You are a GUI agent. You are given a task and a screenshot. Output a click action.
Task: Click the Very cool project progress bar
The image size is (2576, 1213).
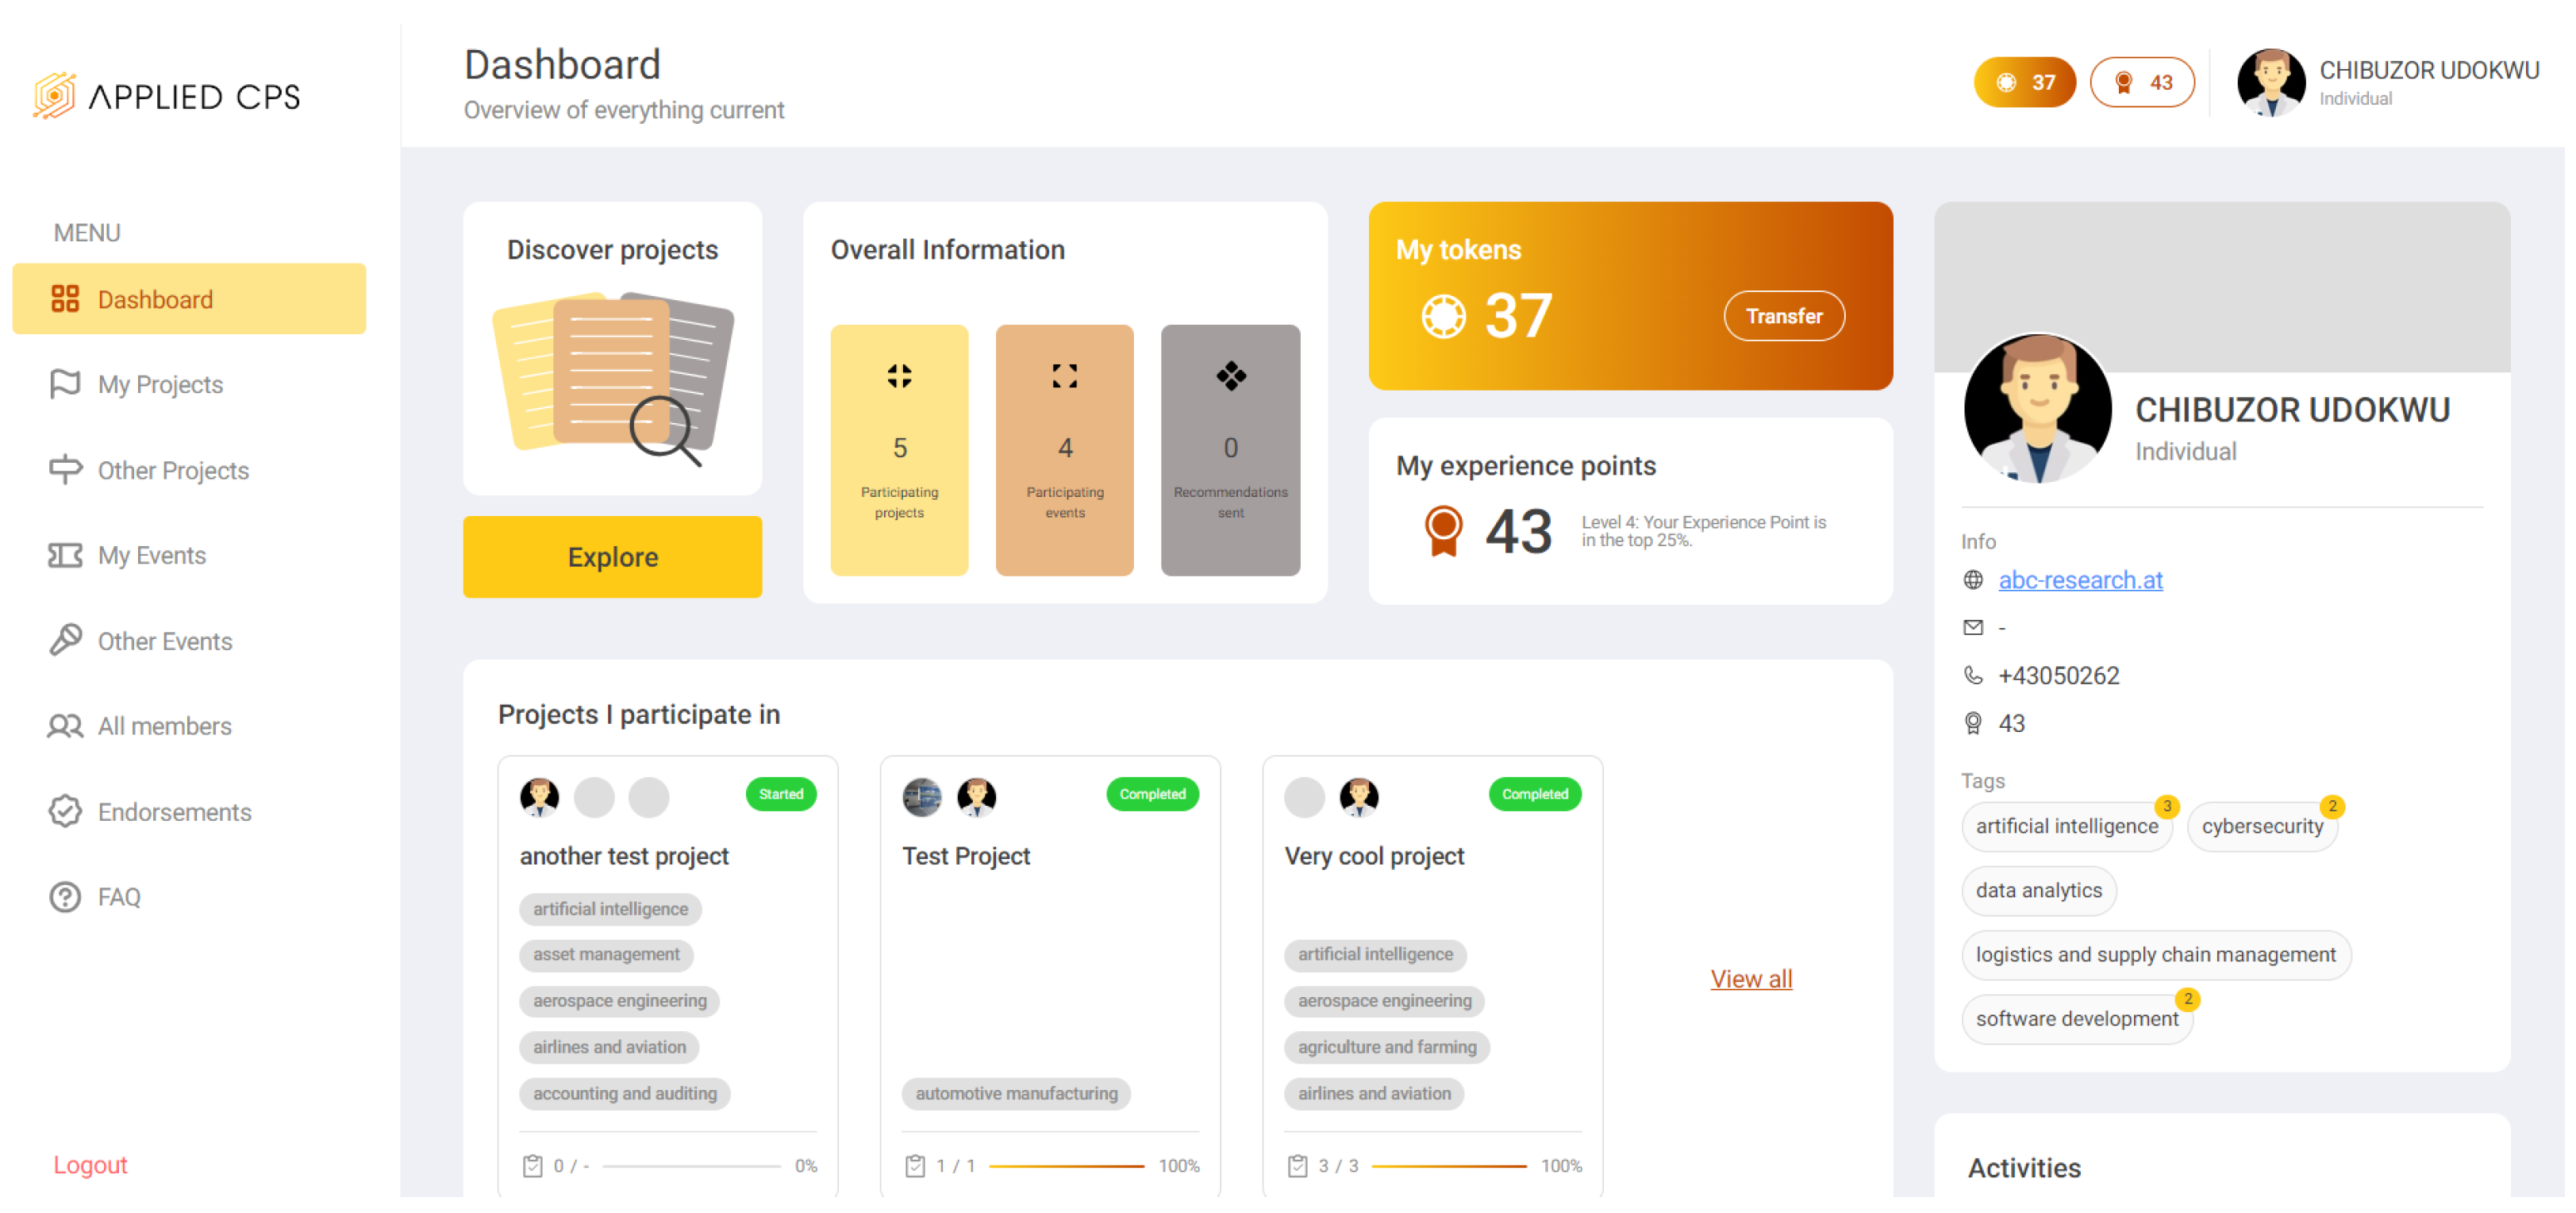pyautogui.click(x=1448, y=1165)
